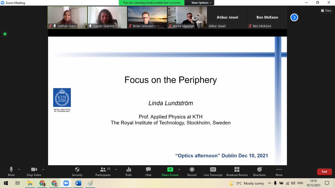Open the second Chrome taskbar icon
Viewport: 335px width, 188px height.
(54, 183)
